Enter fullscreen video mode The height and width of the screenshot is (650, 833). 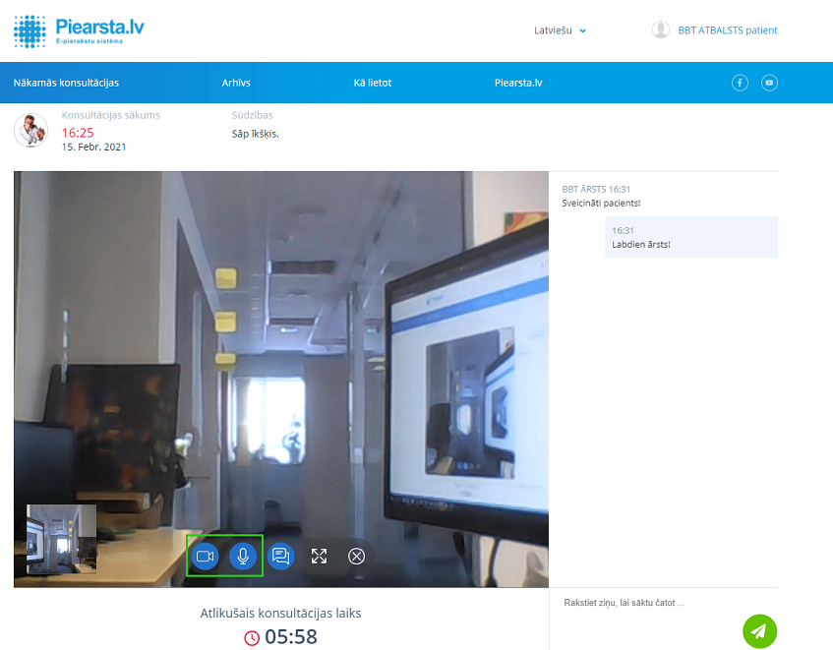(319, 557)
